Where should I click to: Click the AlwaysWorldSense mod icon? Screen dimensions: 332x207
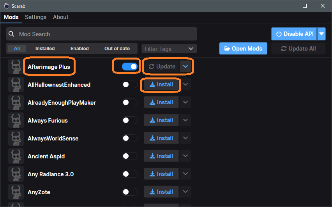coord(16,138)
